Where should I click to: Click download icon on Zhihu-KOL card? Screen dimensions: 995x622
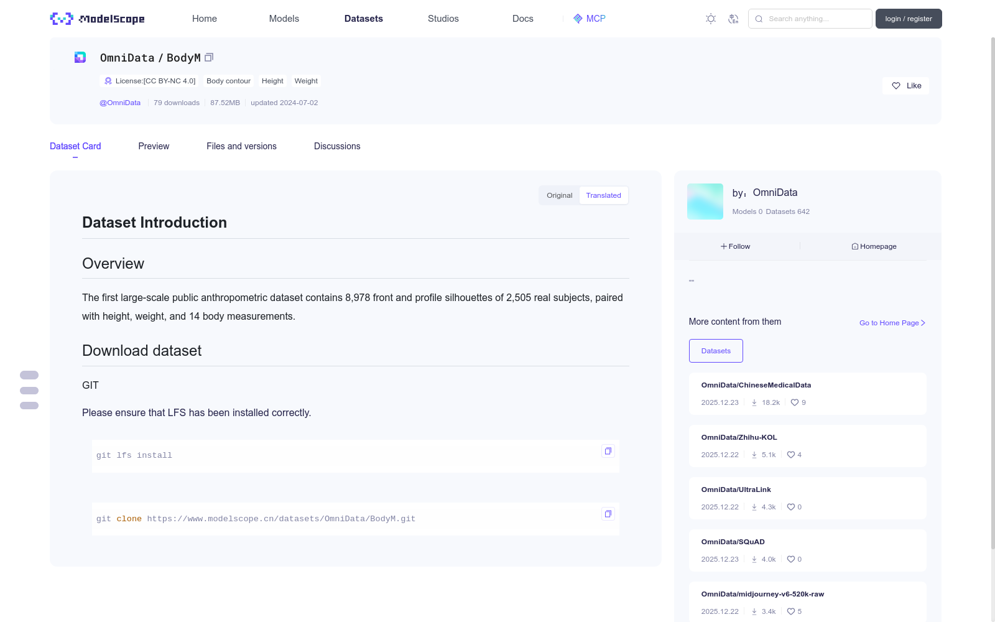tap(754, 455)
